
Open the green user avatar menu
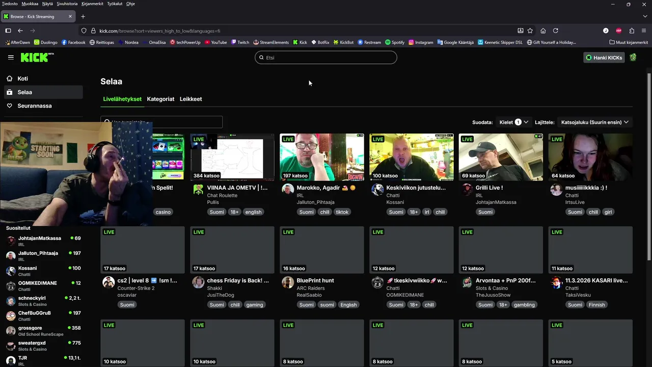(633, 58)
